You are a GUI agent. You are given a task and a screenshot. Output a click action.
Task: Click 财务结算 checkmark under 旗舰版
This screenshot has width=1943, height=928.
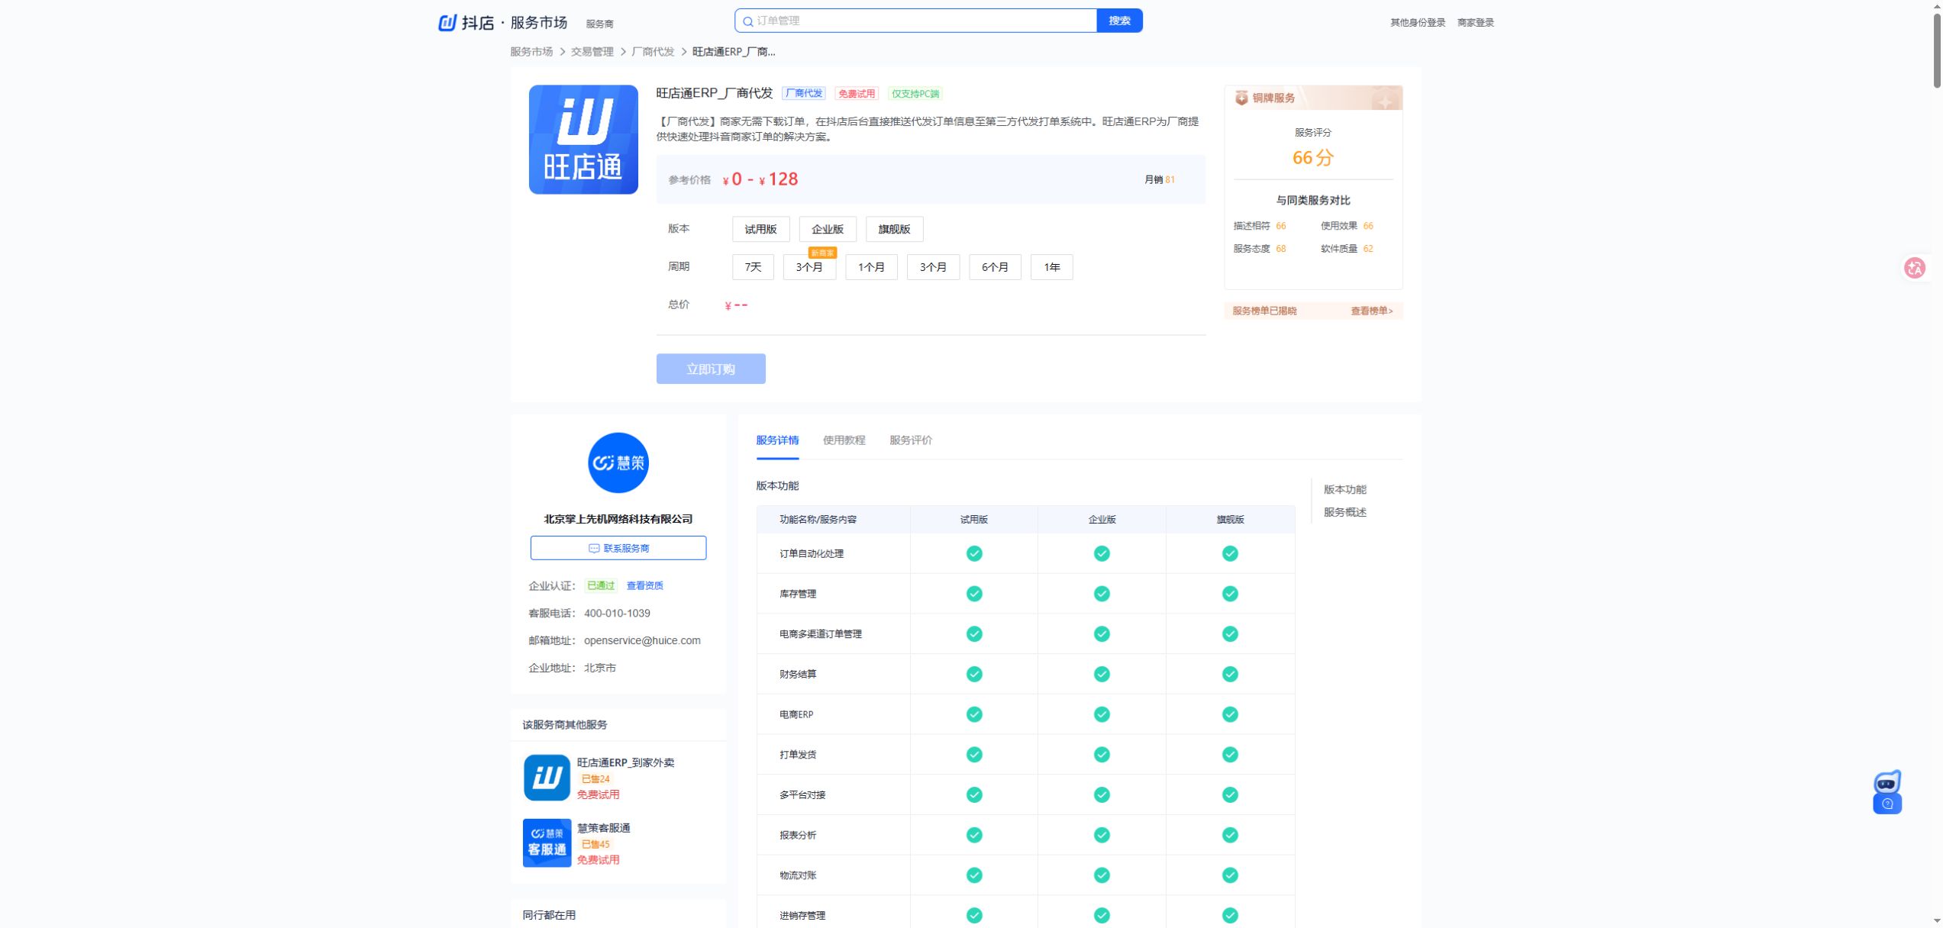(1229, 674)
